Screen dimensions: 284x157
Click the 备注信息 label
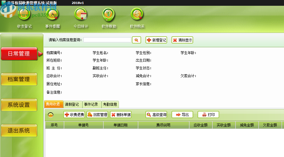coord(54,92)
